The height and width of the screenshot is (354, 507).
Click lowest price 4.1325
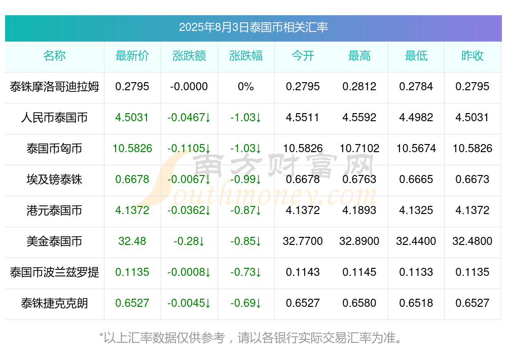coord(416,210)
